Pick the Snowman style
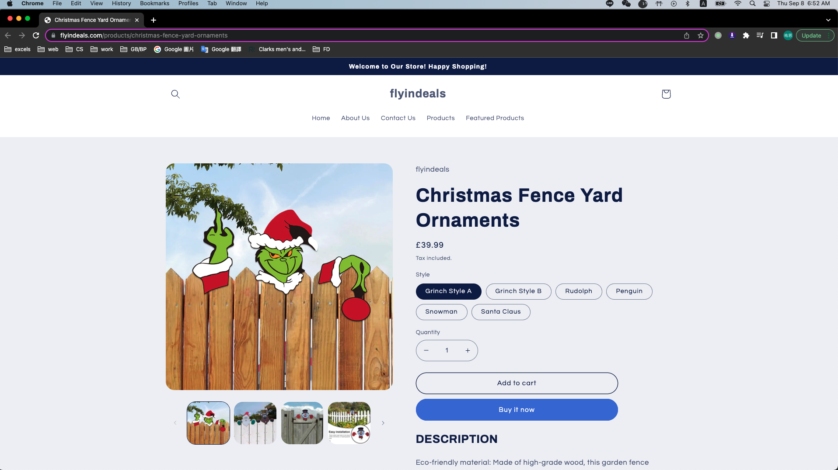 coord(441,312)
